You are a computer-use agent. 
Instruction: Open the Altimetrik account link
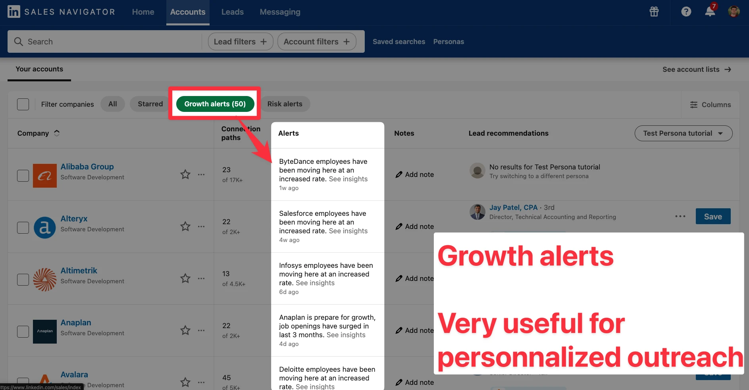[x=79, y=271]
